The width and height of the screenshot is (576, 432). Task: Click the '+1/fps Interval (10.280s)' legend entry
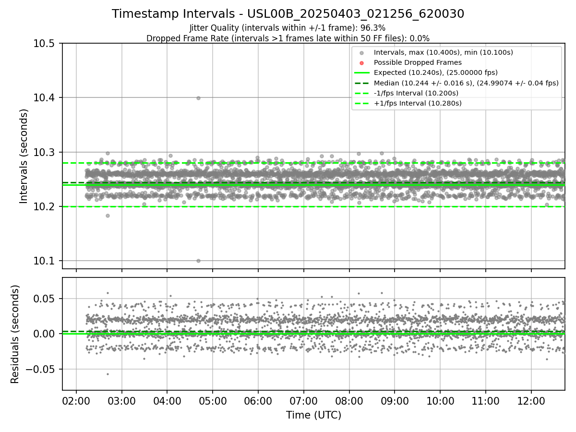click(x=418, y=103)
